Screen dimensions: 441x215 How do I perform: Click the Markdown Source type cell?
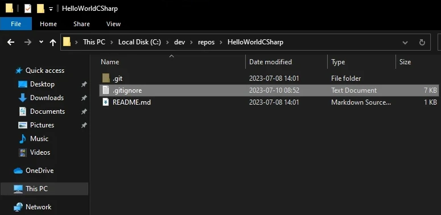(361, 102)
